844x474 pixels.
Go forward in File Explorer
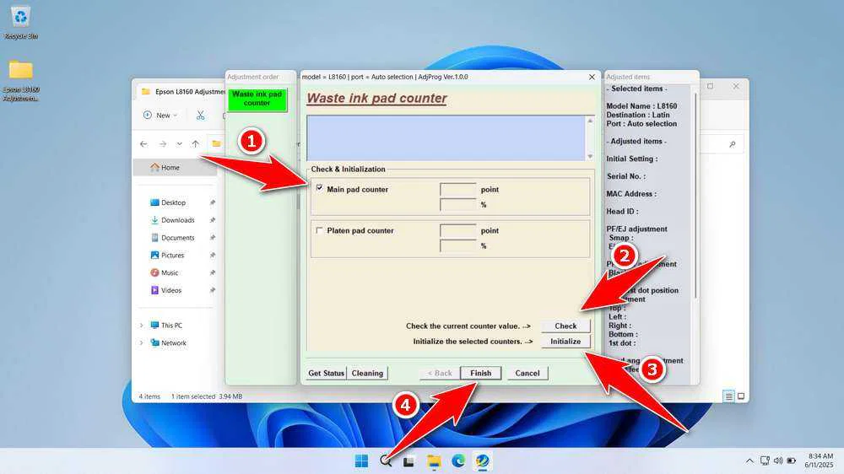[x=162, y=144]
